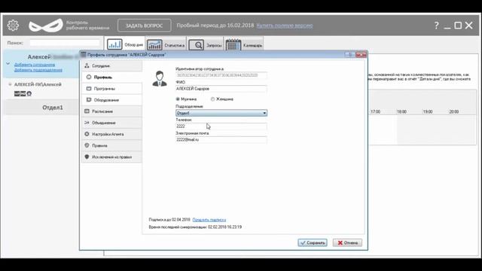
Task: Click the Идентификатор сотрудника field
Action: click(x=221, y=75)
